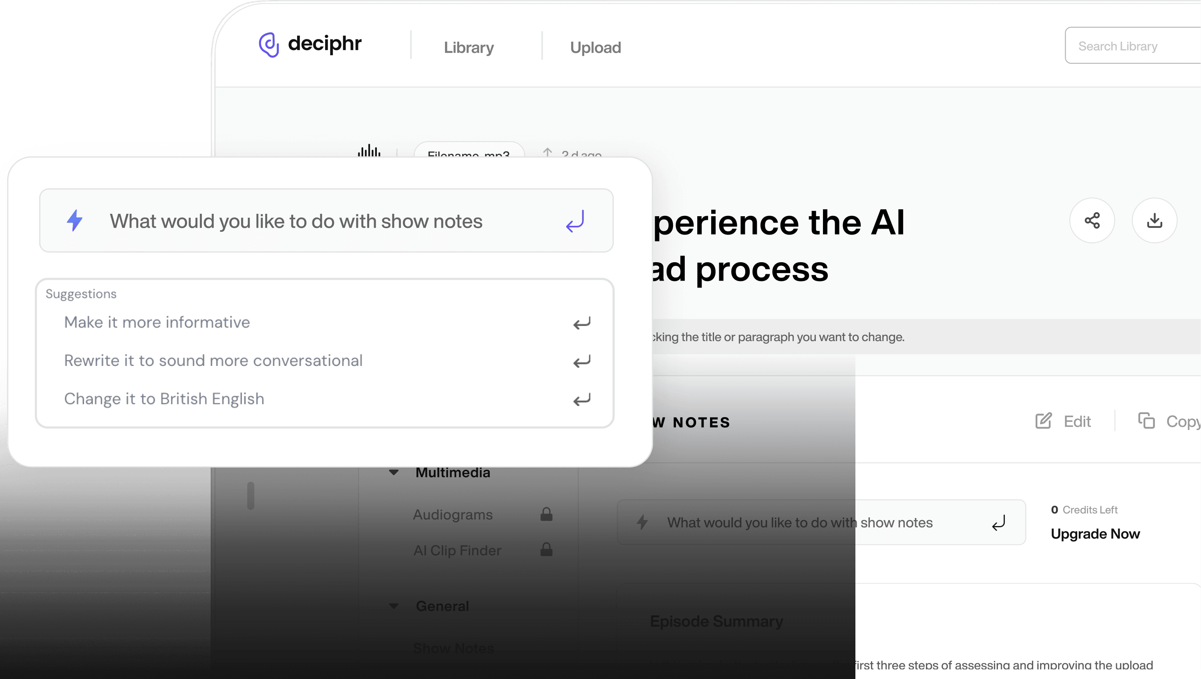1201x679 pixels.
Task: Open Show Notes in sidebar
Action: click(x=453, y=648)
